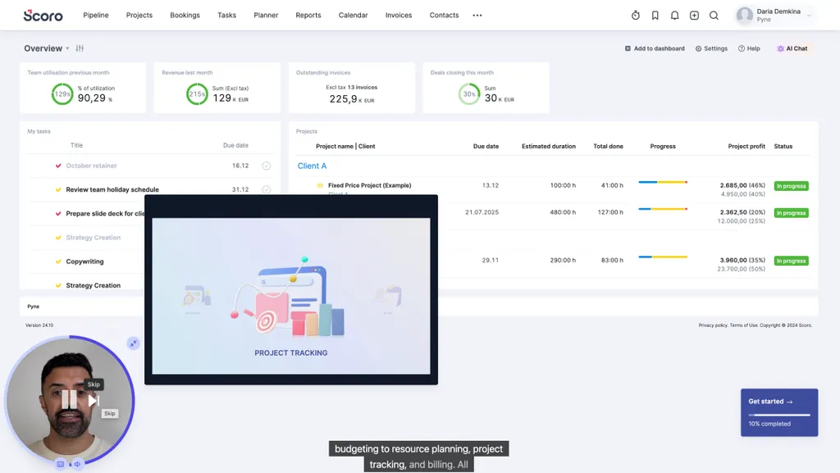The image size is (840, 473).
Task: Open Copywriting task
Action: pos(84,262)
